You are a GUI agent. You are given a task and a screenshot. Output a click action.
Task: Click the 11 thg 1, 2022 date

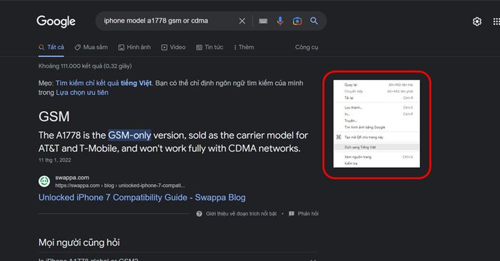(x=55, y=160)
